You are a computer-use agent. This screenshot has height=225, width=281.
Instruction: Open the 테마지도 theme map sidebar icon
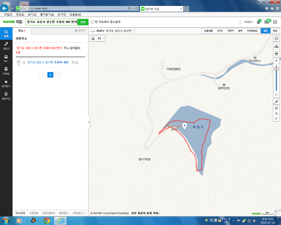pyautogui.click(x=6, y=96)
